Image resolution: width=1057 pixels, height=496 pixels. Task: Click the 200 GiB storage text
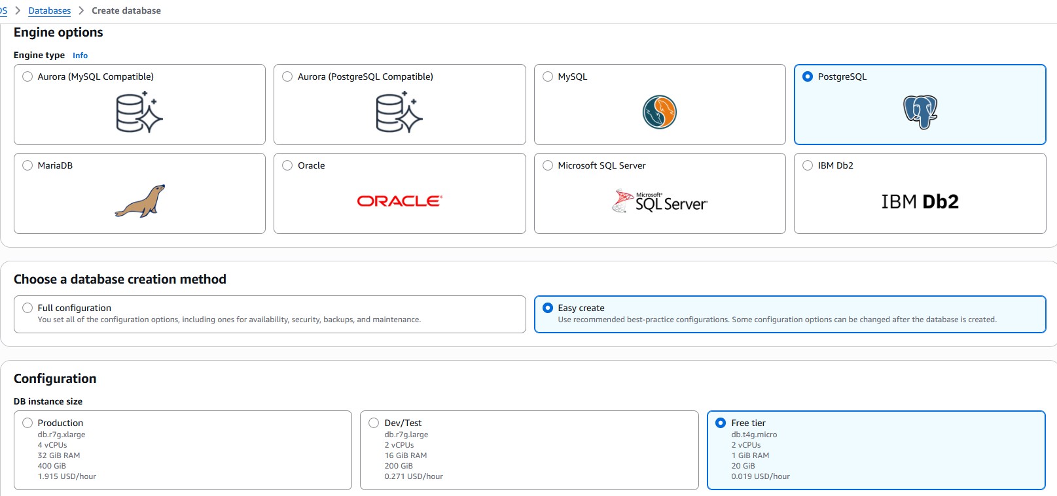click(399, 466)
